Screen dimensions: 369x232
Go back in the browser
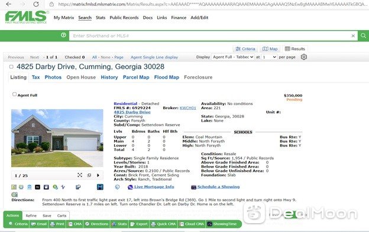8,4
